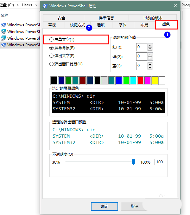Select the bright red color swatch

(140, 81)
